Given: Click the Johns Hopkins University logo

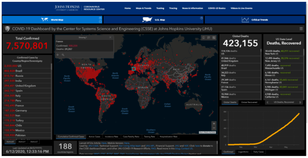Looking at the screenshot, I should pyautogui.click(x=67, y=8).
